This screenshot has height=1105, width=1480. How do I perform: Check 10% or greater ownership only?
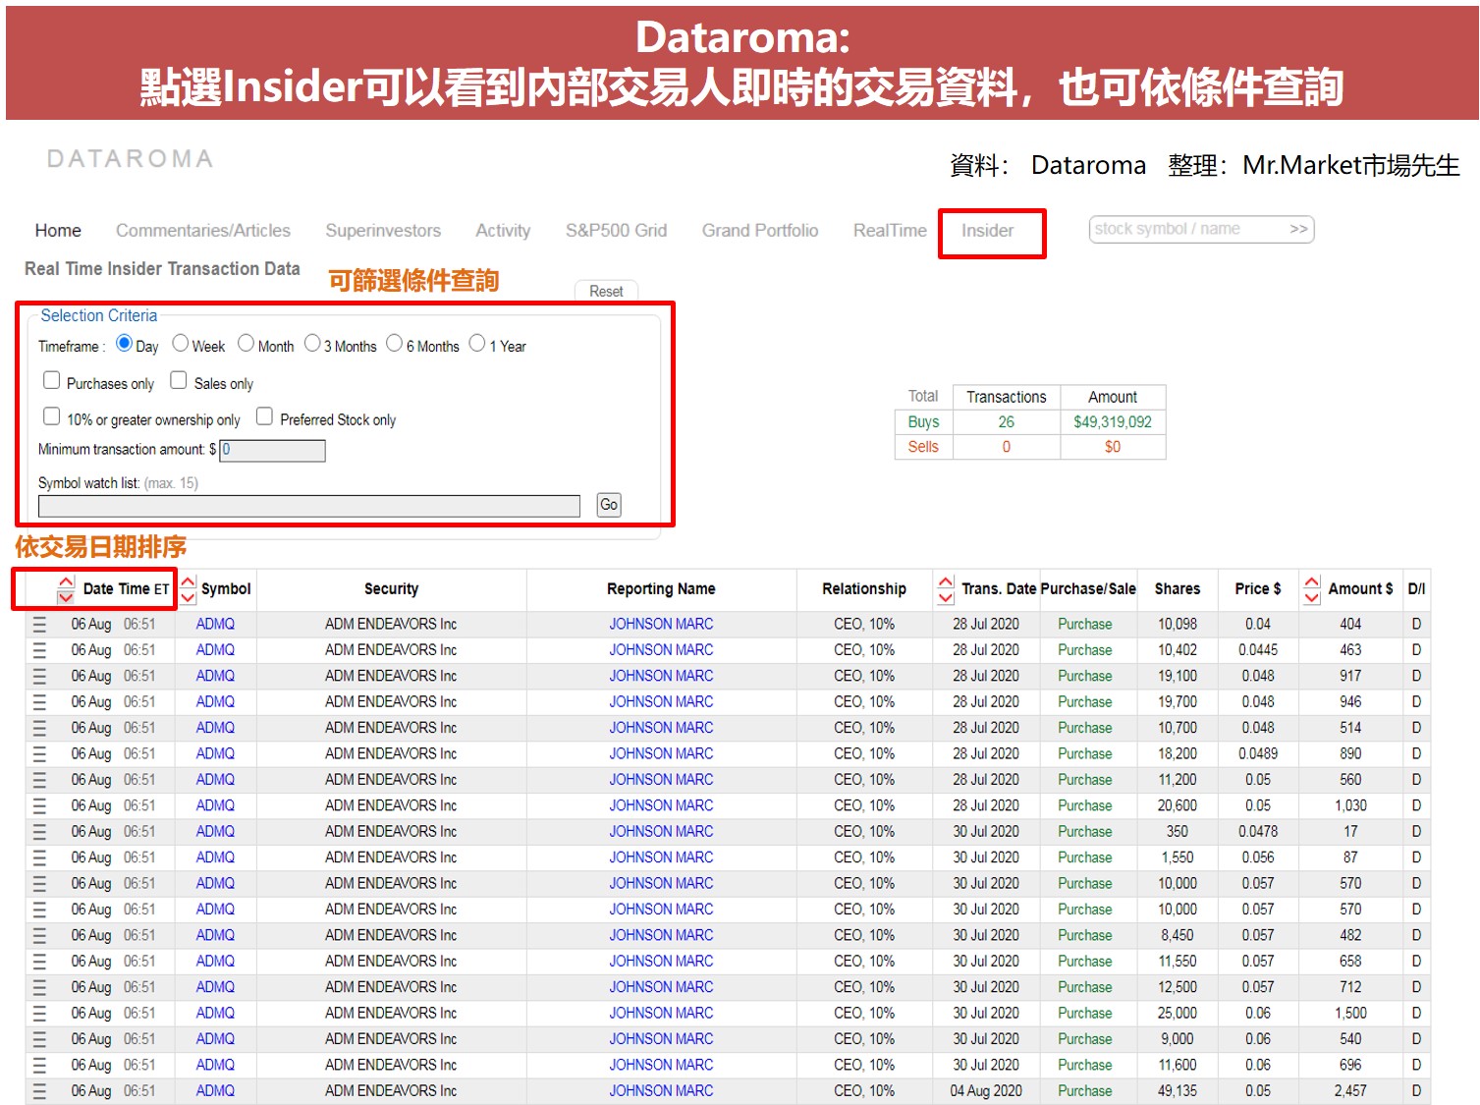52,415
